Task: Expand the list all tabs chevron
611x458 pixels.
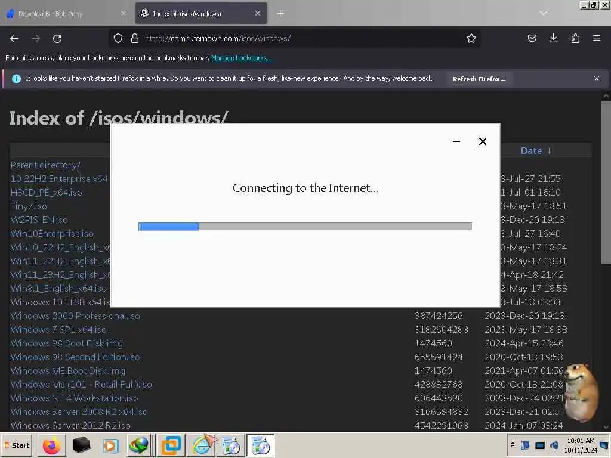Action: pyautogui.click(x=544, y=13)
